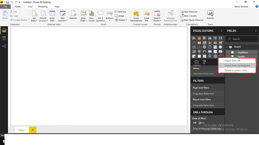Select the ArcGIS Maps visual
Screen dimensions: 259x145
pyautogui.click(x=215, y=56)
